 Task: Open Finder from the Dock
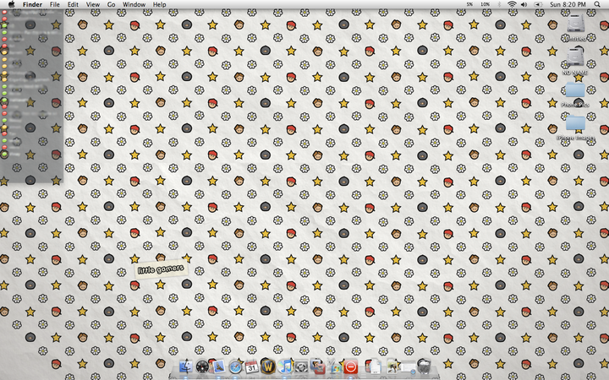185,366
